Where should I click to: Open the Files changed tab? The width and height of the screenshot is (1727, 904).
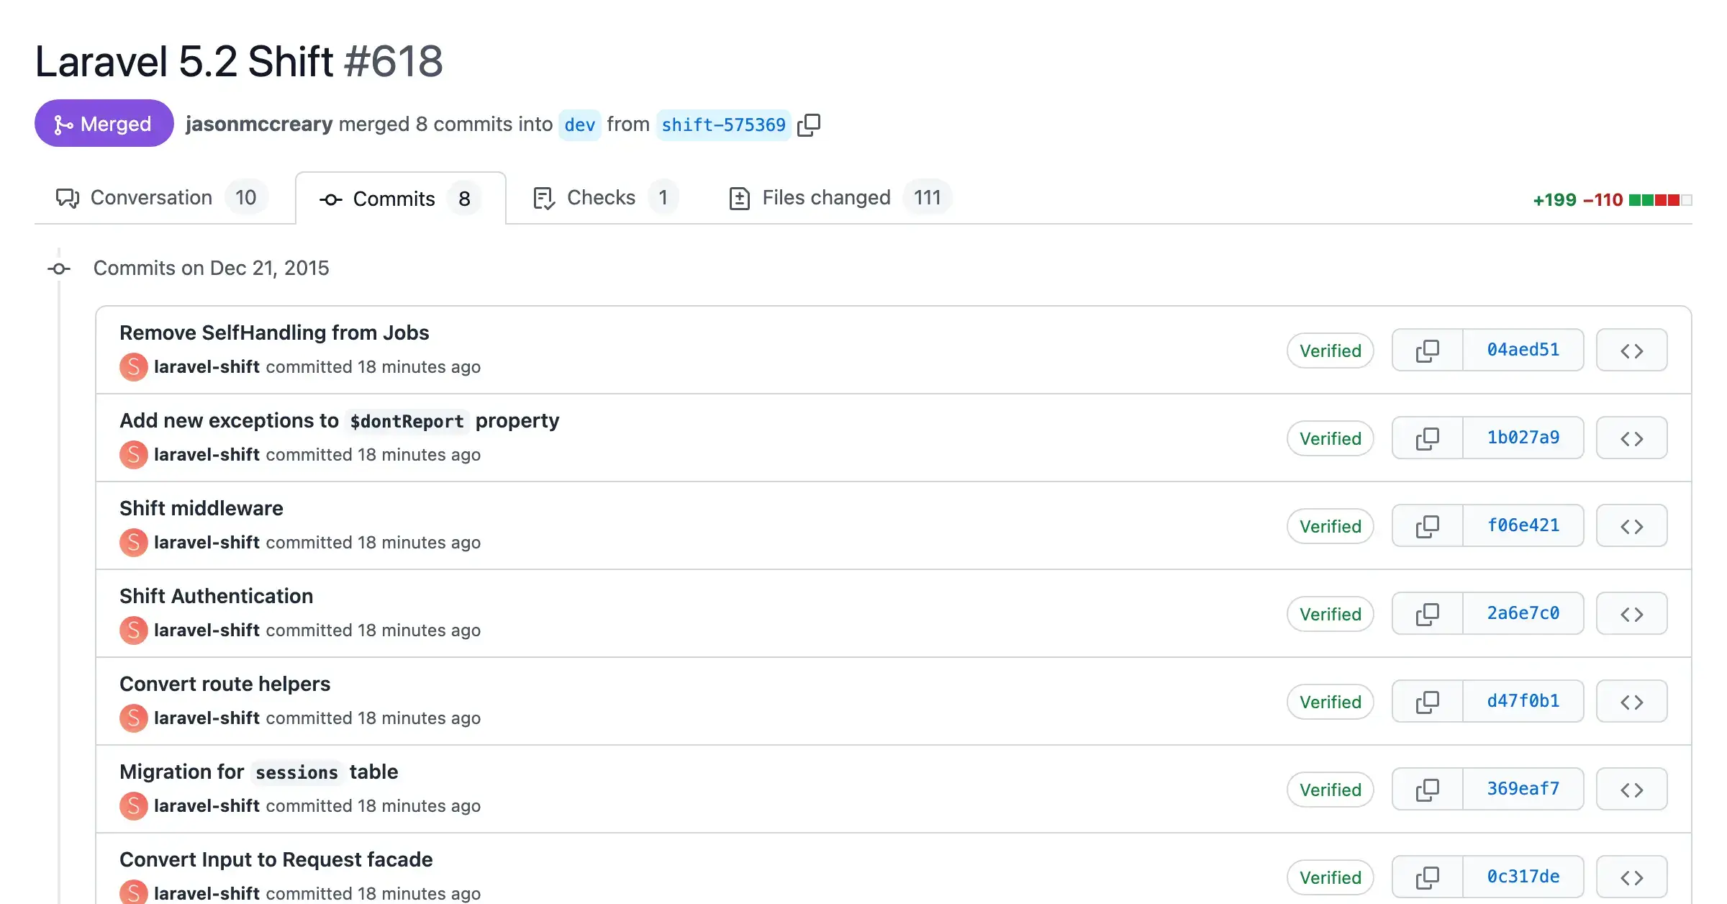825,197
